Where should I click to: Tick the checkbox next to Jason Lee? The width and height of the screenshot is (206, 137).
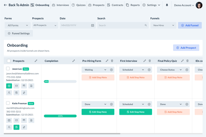pos(8,69)
